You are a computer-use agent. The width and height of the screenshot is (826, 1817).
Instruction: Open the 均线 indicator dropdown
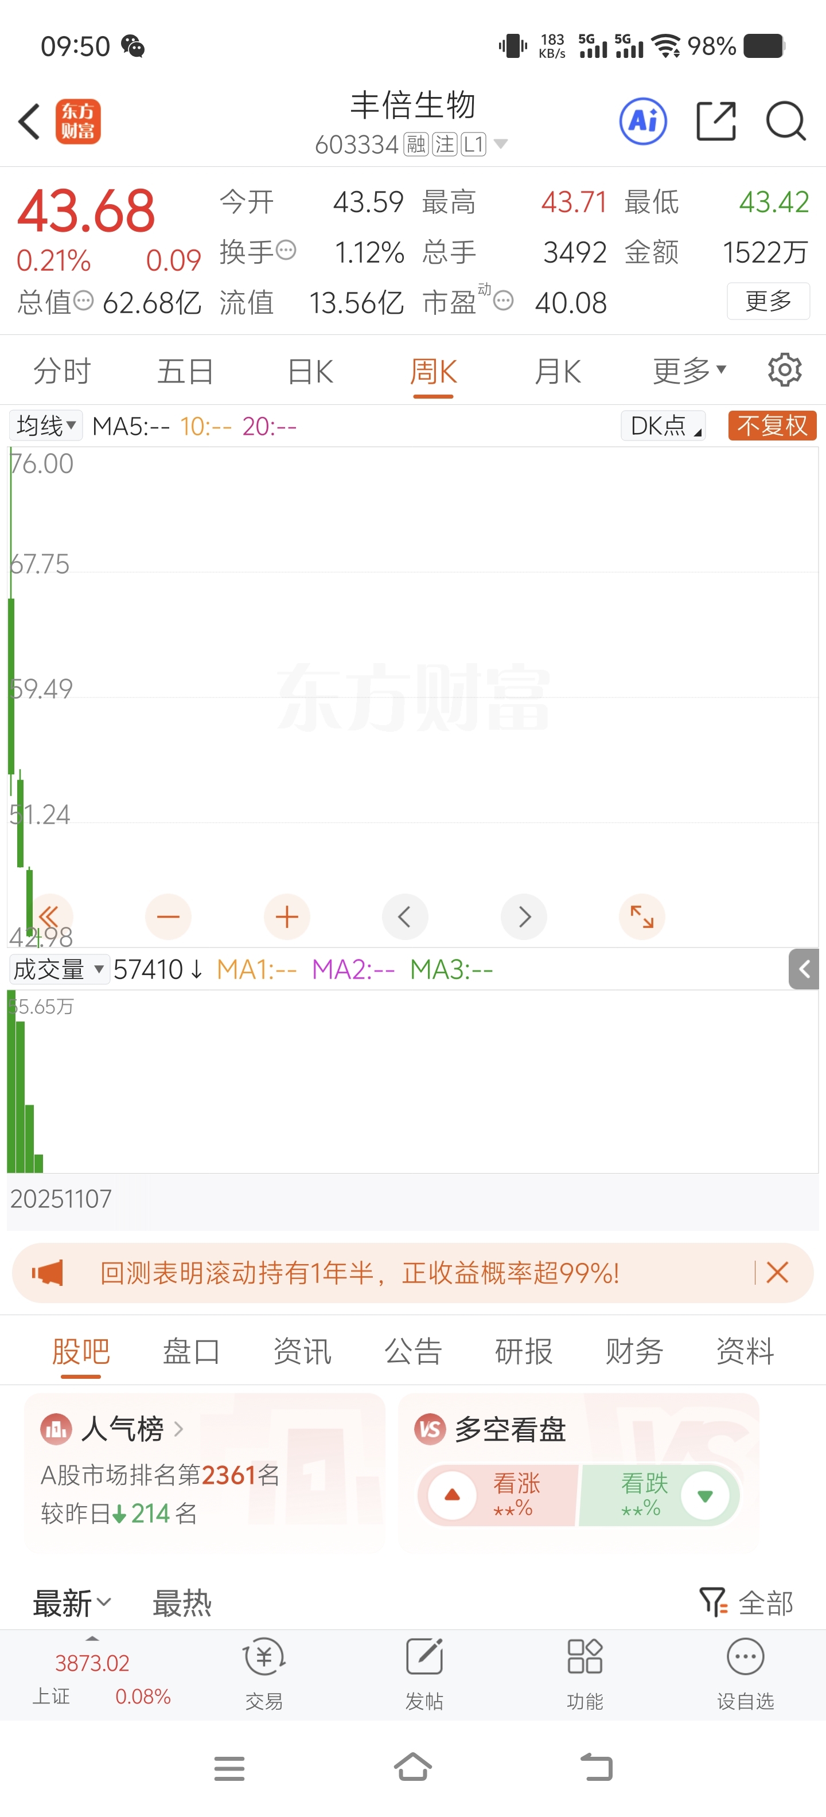46,426
